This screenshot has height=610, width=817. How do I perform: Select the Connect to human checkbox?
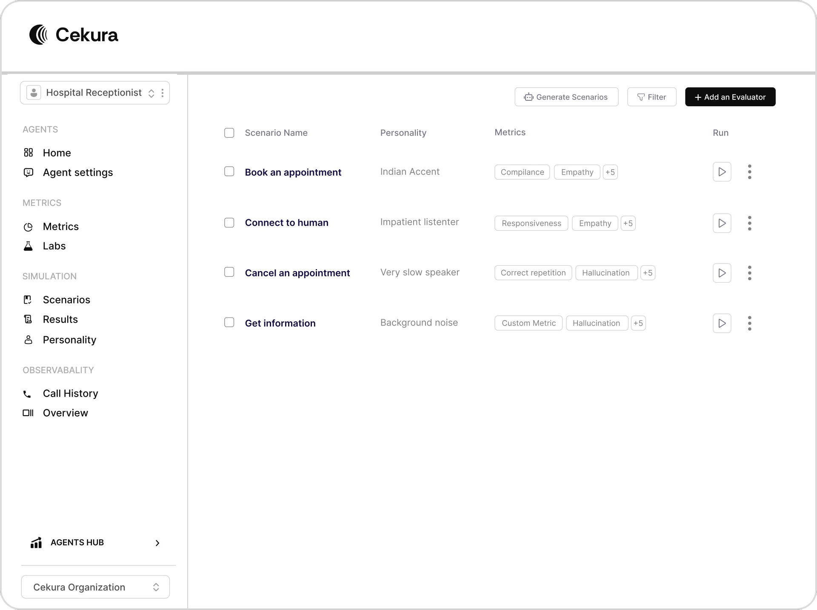[229, 222]
